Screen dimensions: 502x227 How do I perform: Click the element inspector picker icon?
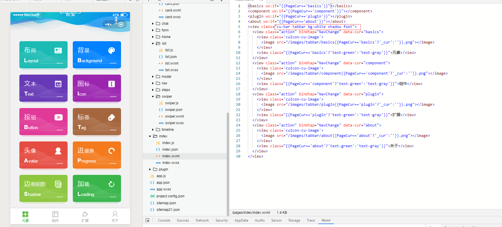tap(148, 220)
